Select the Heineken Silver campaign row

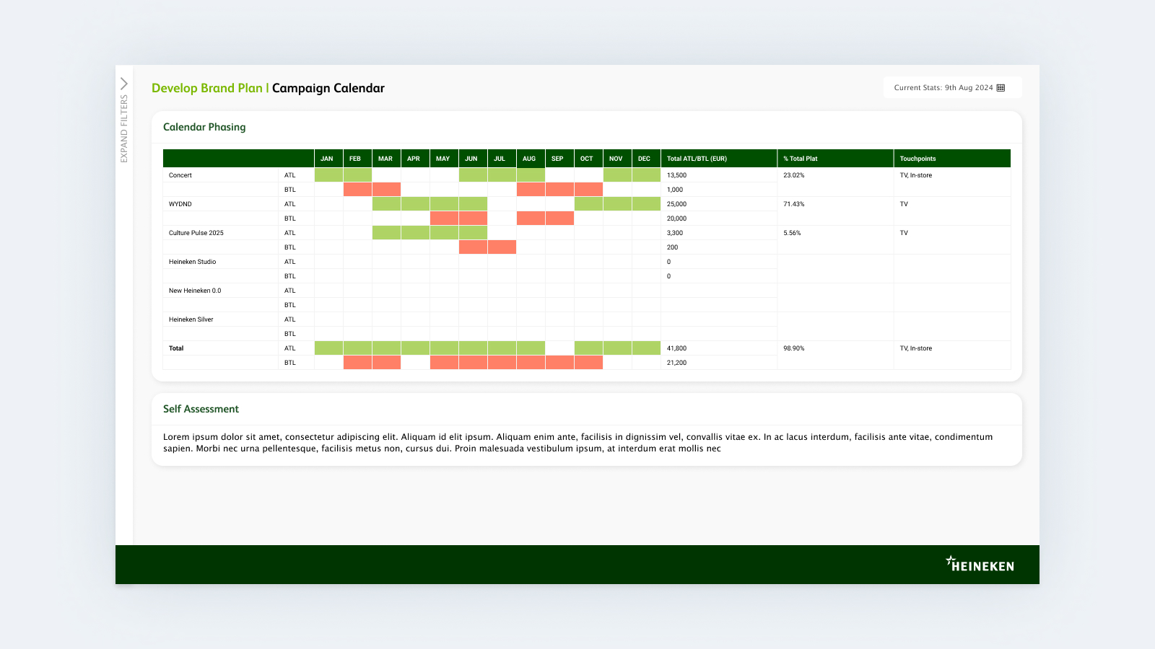click(x=190, y=319)
